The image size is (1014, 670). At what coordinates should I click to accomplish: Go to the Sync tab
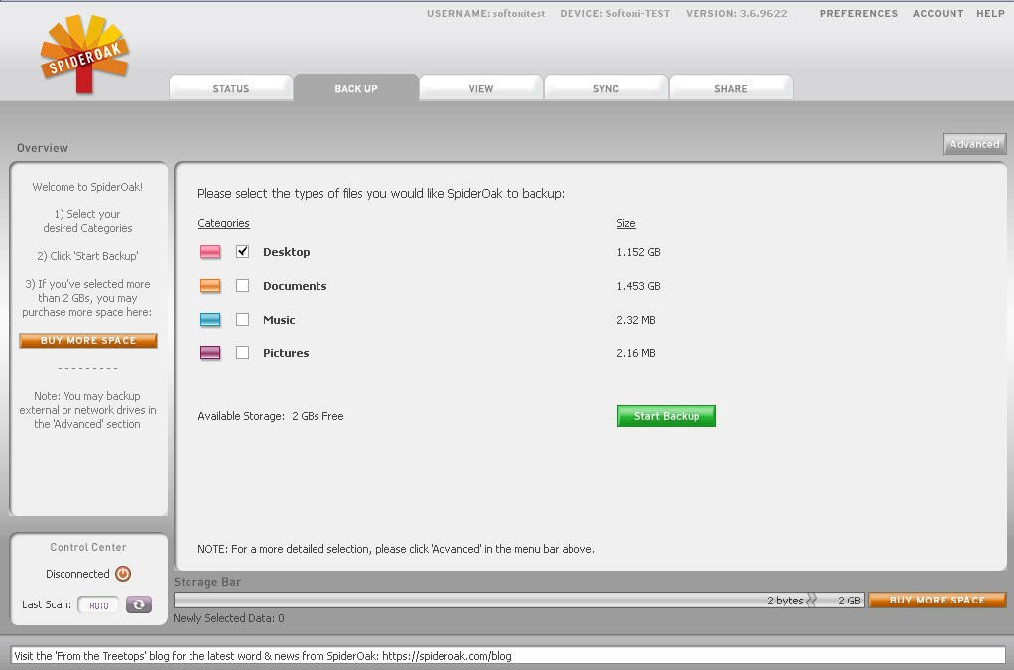coord(606,89)
